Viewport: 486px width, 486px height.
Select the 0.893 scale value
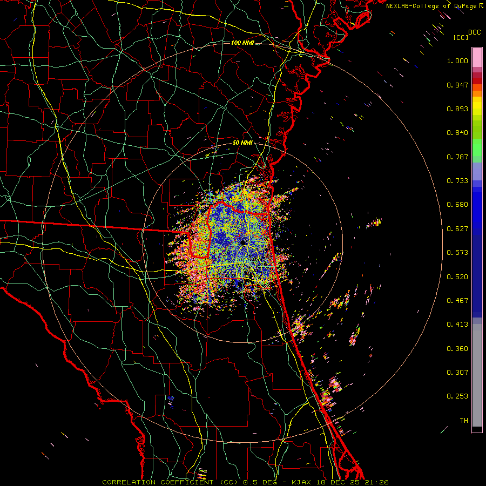(457, 109)
